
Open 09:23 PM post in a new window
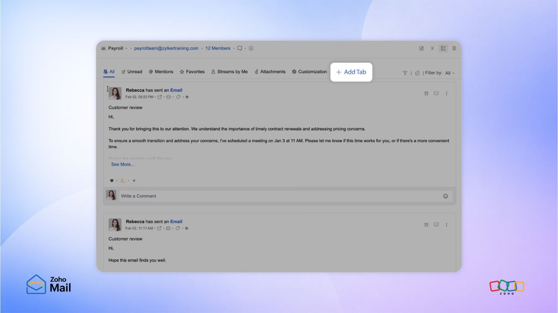pyautogui.click(x=160, y=97)
